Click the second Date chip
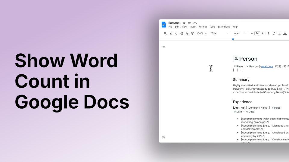Screen dimensions: 289x162 pyautogui.click(x=250, y=112)
